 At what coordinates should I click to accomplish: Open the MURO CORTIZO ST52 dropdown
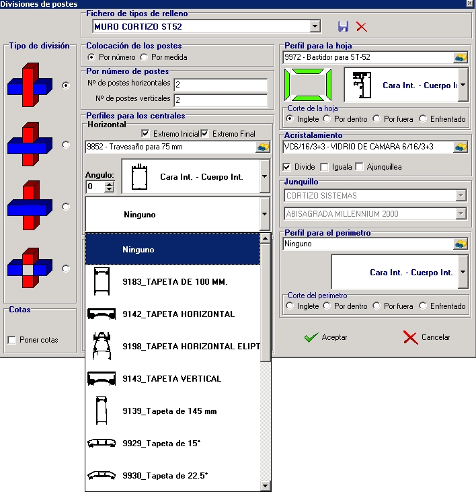coord(315,26)
